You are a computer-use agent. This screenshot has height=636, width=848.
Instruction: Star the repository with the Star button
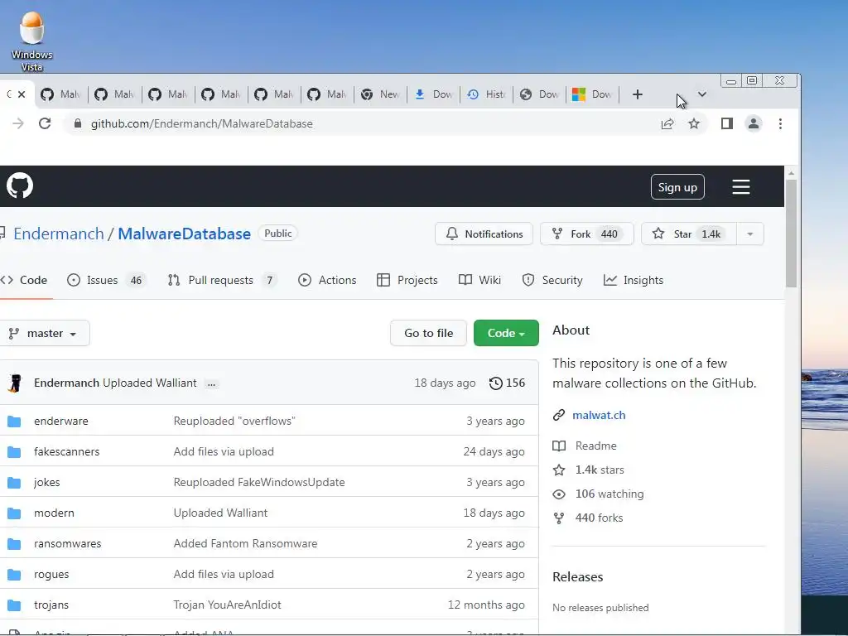pos(689,234)
